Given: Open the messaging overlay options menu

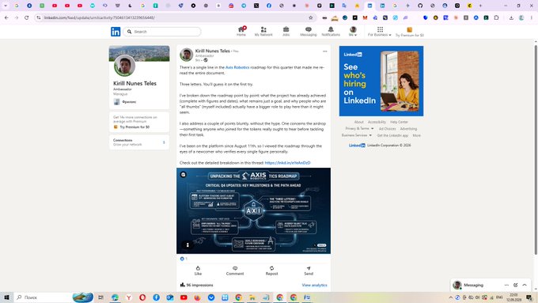Looking at the screenshot, I should click(506, 285).
